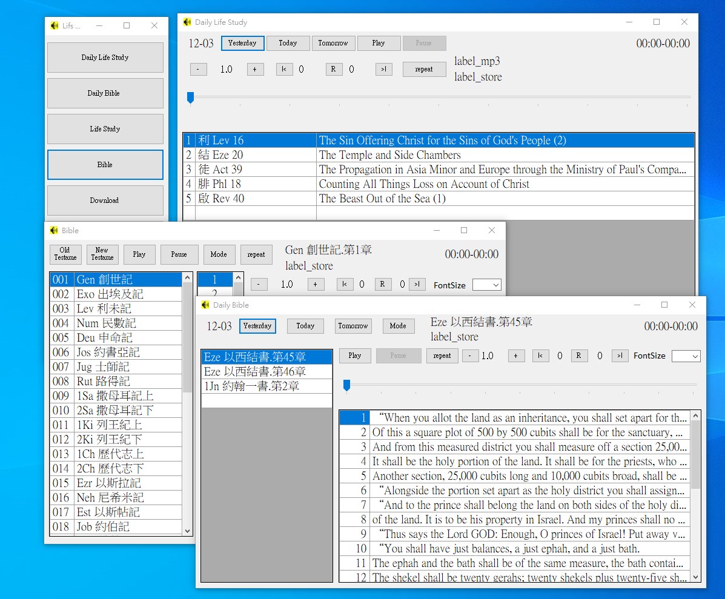Open Daily Bible from launcher window
This screenshot has width=725, height=599.
coord(105,93)
